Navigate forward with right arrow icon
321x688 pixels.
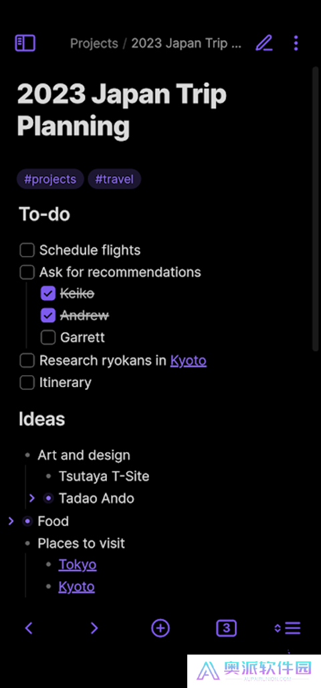94,628
